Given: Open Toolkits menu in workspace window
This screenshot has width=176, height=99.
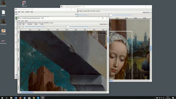Looking at the screenshot, I should pos(27,12).
